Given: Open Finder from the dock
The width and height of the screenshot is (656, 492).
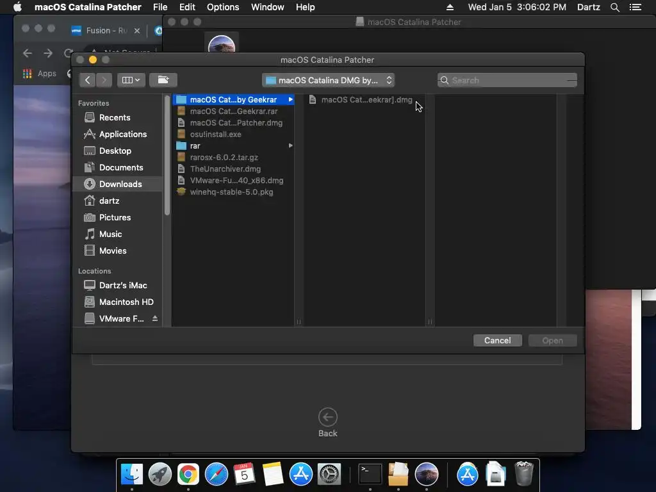Looking at the screenshot, I should (x=132, y=475).
